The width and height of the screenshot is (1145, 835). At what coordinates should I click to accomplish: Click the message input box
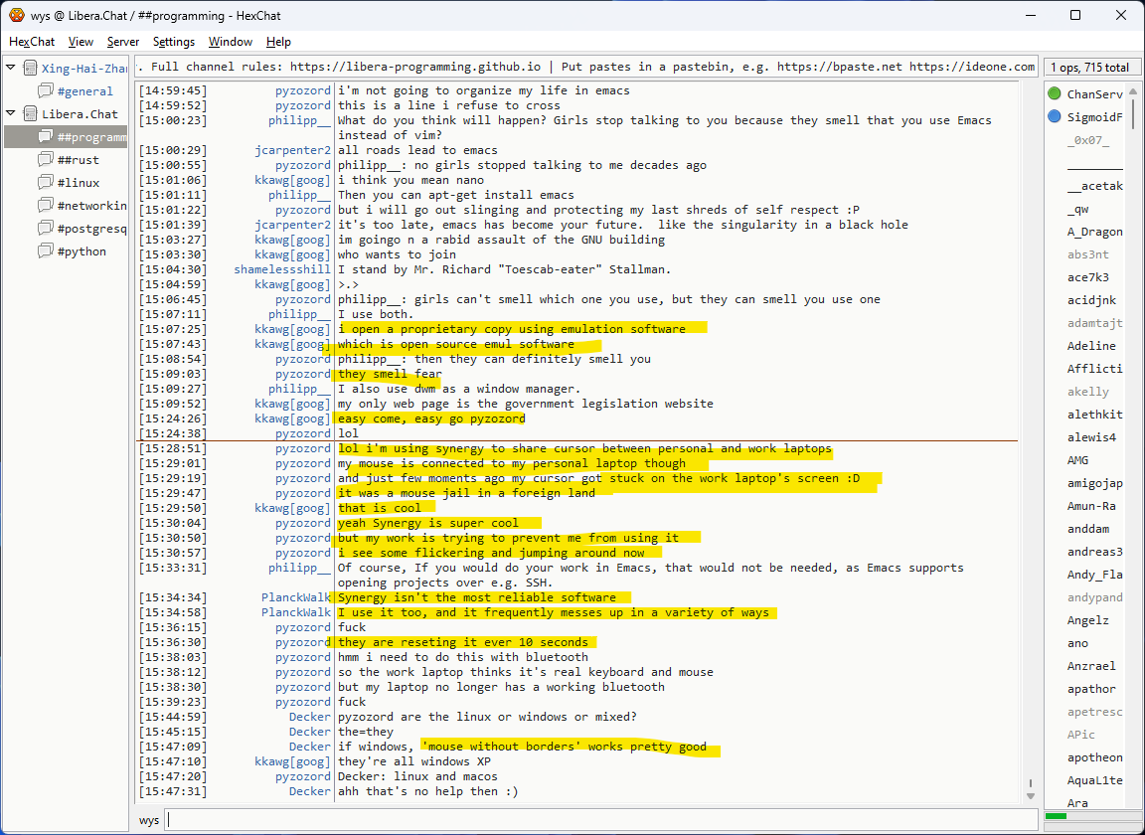pos(596,820)
